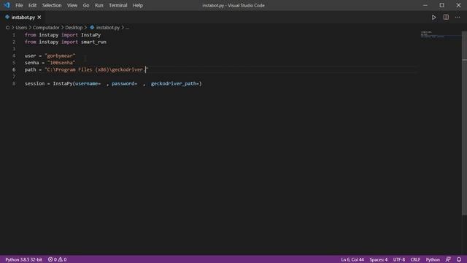Click line number 8 in the gutter
This screenshot has height=263, width=467.
click(14, 84)
